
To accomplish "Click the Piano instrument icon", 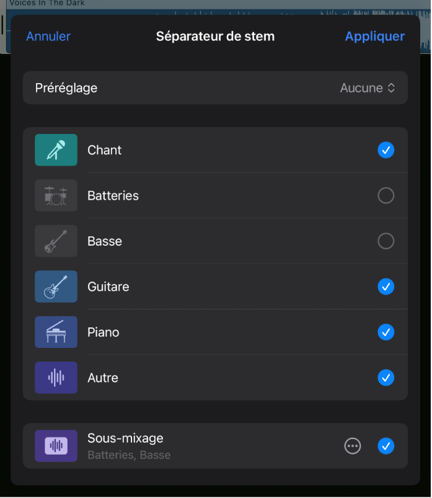I will 56,332.
